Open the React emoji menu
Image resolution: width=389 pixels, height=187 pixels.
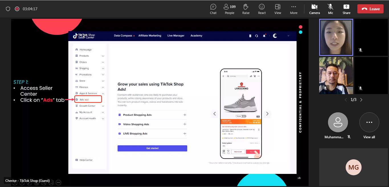[262, 9]
